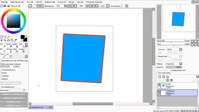The image size is (199, 112).
Task: Toggle the RGB sliders panel icon
Action: [5, 6]
